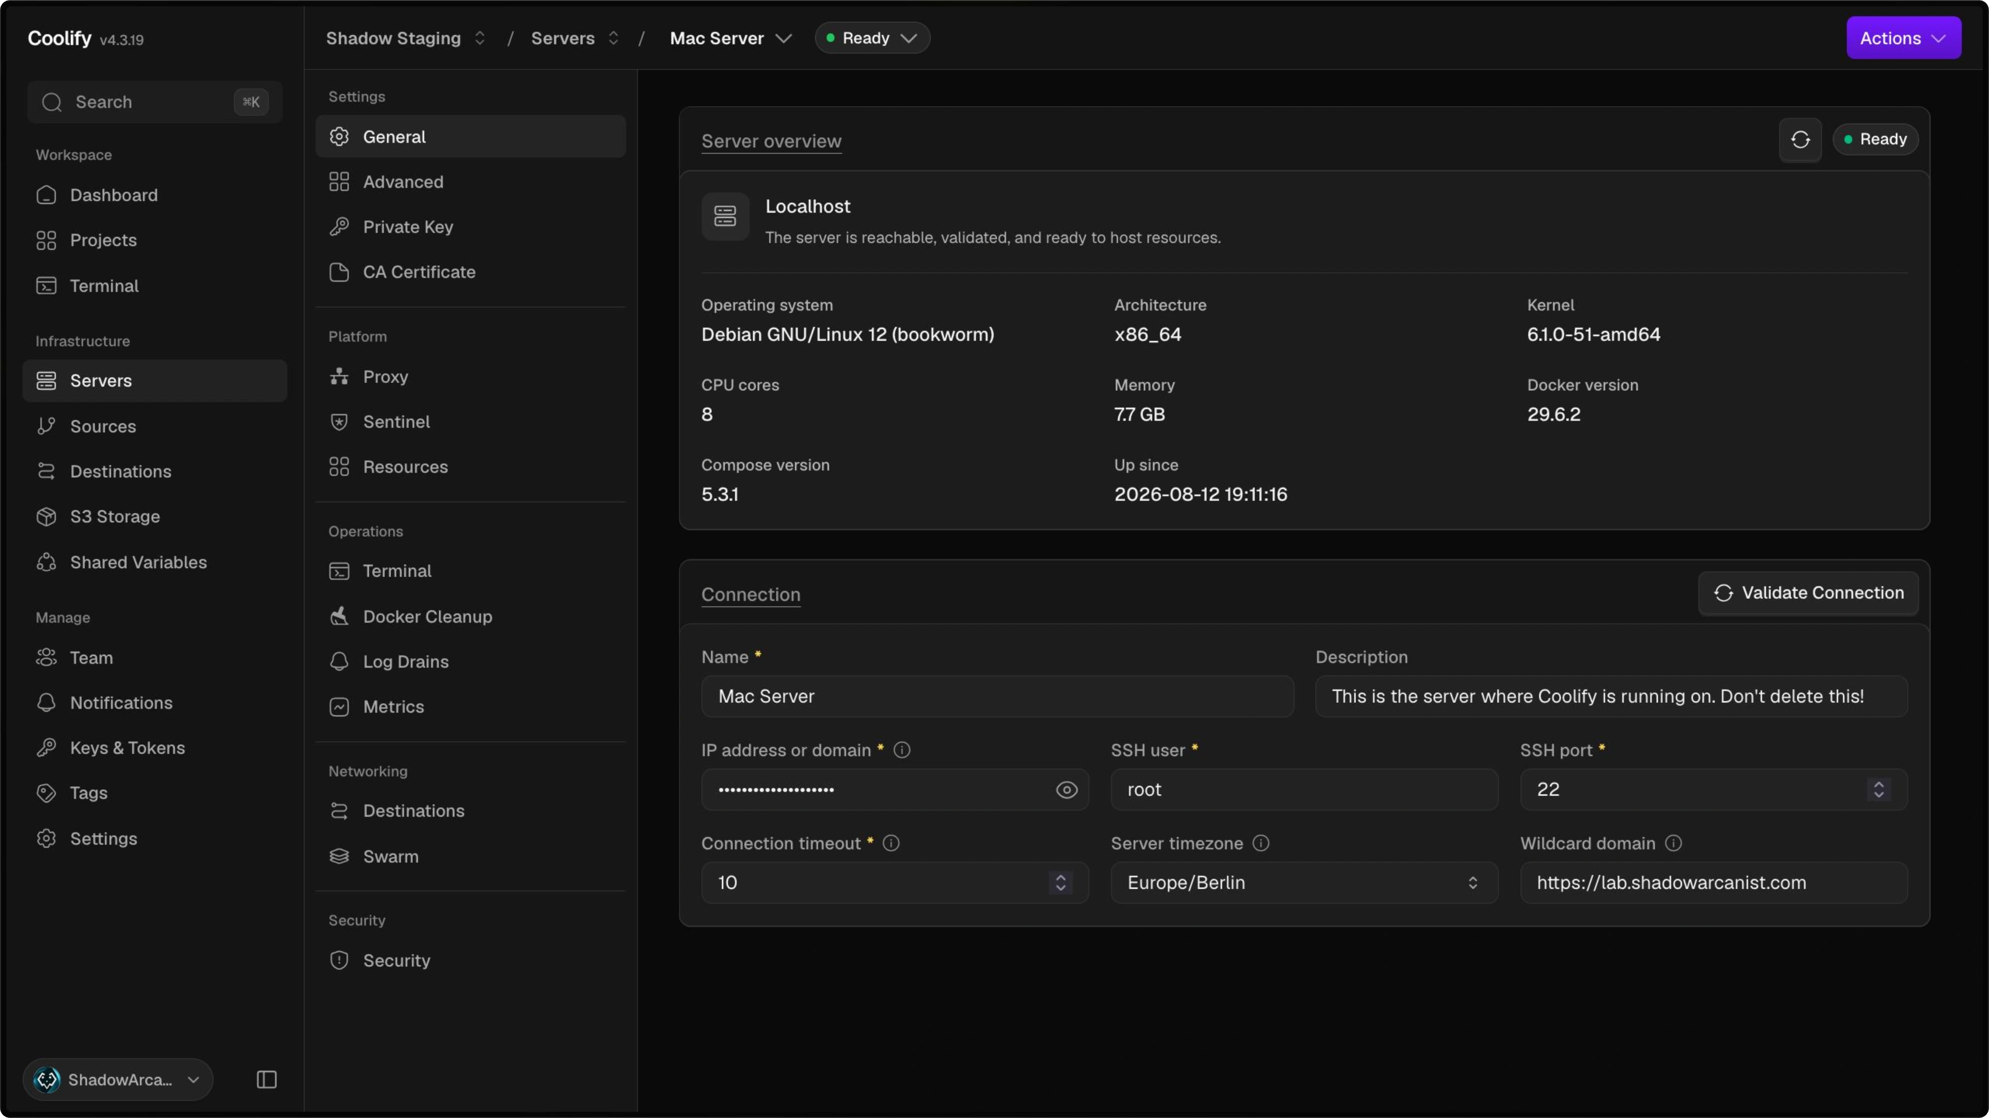This screenshot has height=1118, width=1989.
Task: Click the Tags icon in sidebar
Action: tap(46, 793)
